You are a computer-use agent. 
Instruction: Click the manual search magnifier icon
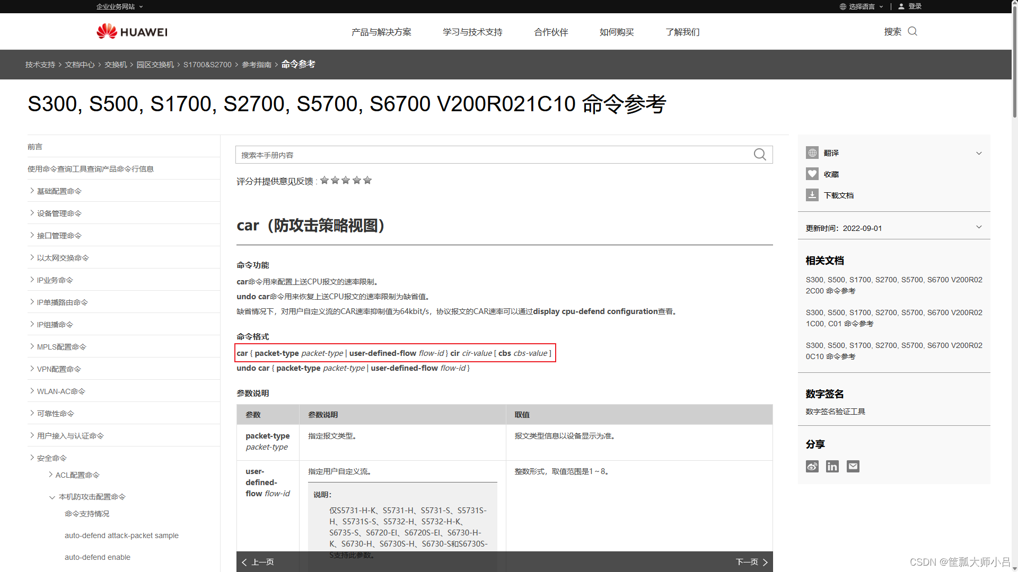(x=760, y=155)
